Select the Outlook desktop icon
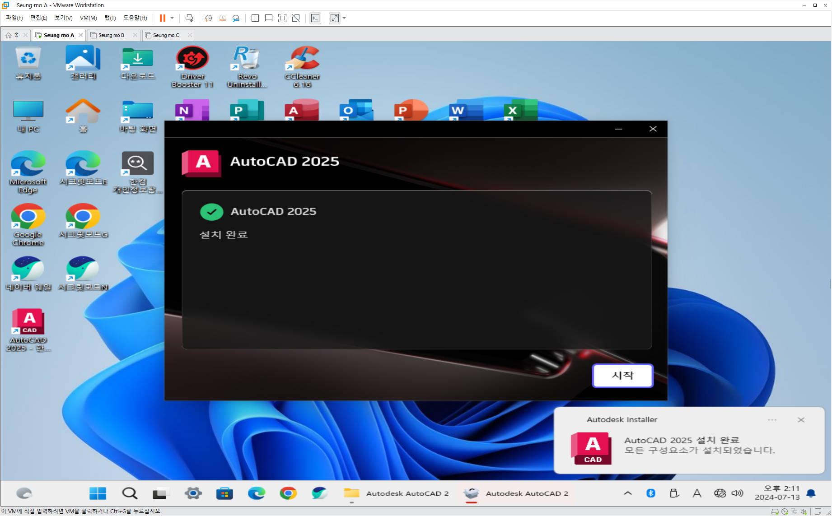This screenshot has height=516, width=832. coord(356,110)
